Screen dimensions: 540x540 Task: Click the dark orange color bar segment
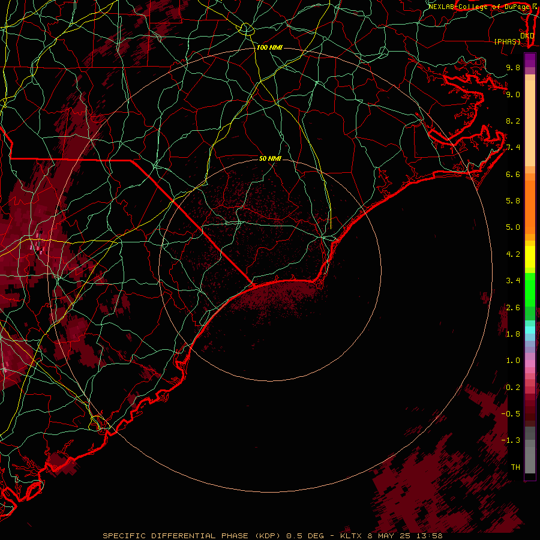click(530, 206)
